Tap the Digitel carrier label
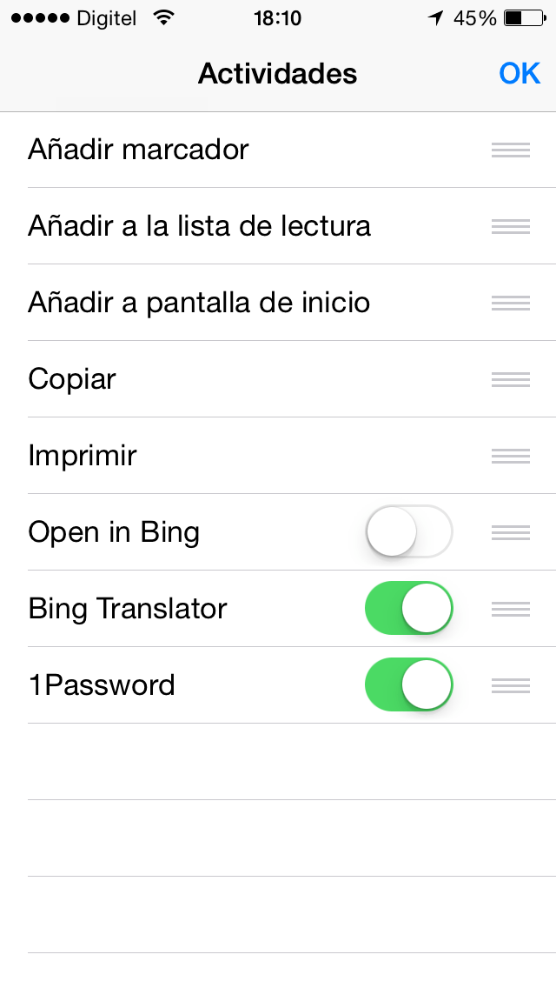The height and width of the screenshot is (988, 556). (x=104, y=17)
